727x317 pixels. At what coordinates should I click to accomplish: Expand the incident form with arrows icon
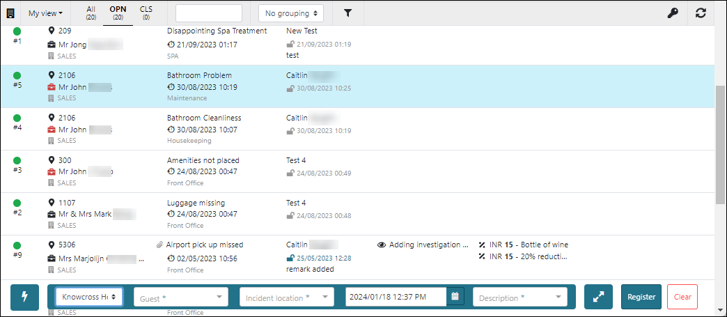(x=598, y=297)
